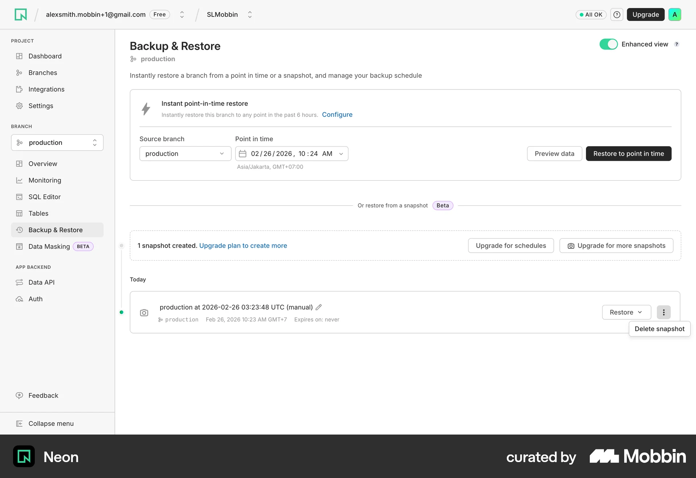The image size is (696, 478).
Task: Click the Integrations puzzle icon
Action: [x=19, y=89]
